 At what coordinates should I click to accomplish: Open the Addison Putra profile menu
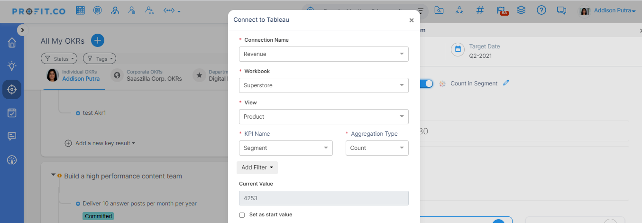tap(607, 10)
